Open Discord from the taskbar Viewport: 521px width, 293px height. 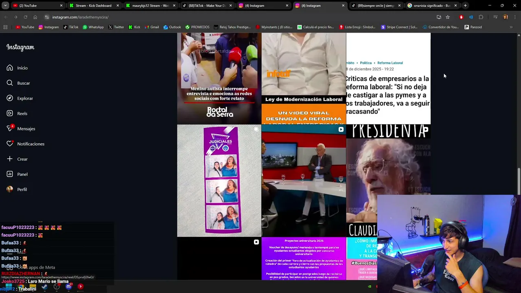click(68, 287)
